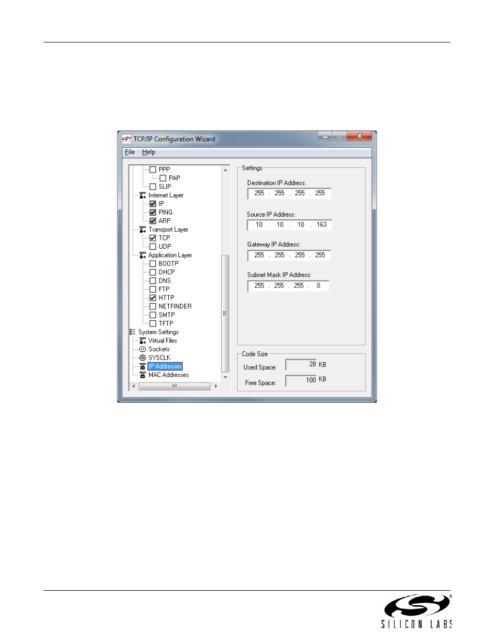Select SYSCLK in the tree

point(159,358)
